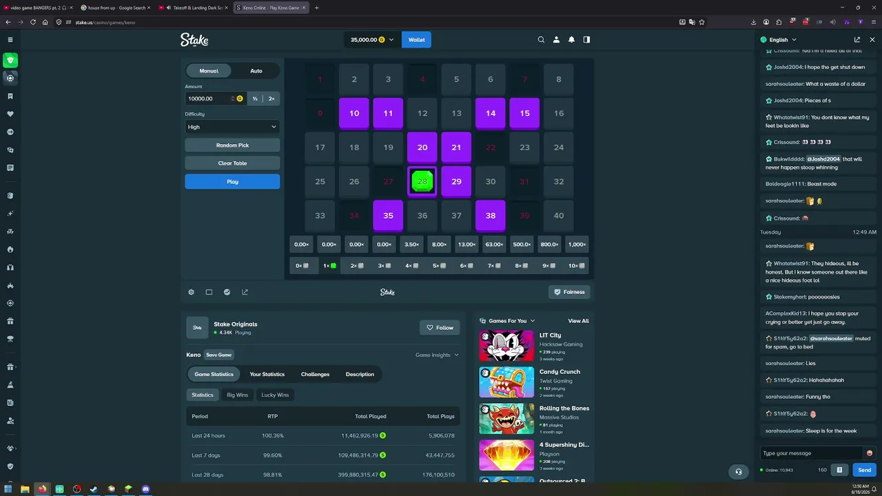This screenshot has width=882, height=496.
Task: Reload the page
Action: 33,22
